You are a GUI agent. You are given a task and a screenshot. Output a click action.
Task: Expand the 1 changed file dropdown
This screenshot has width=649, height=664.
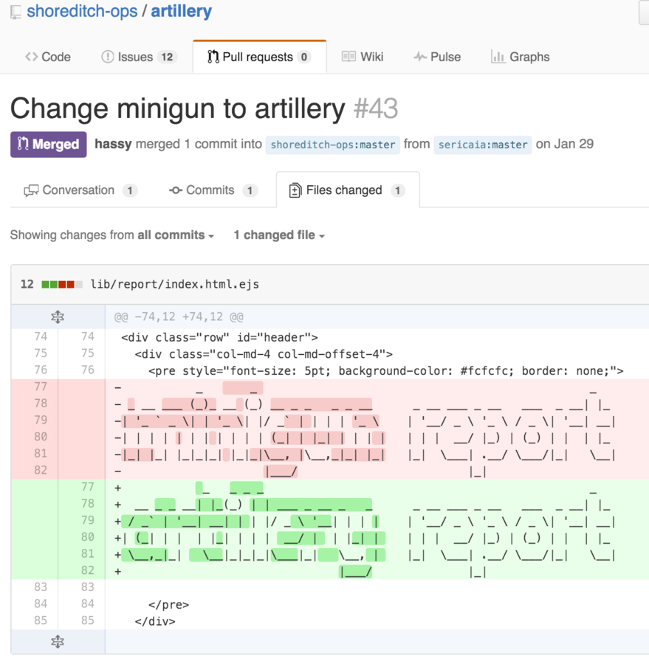(279, 235)
